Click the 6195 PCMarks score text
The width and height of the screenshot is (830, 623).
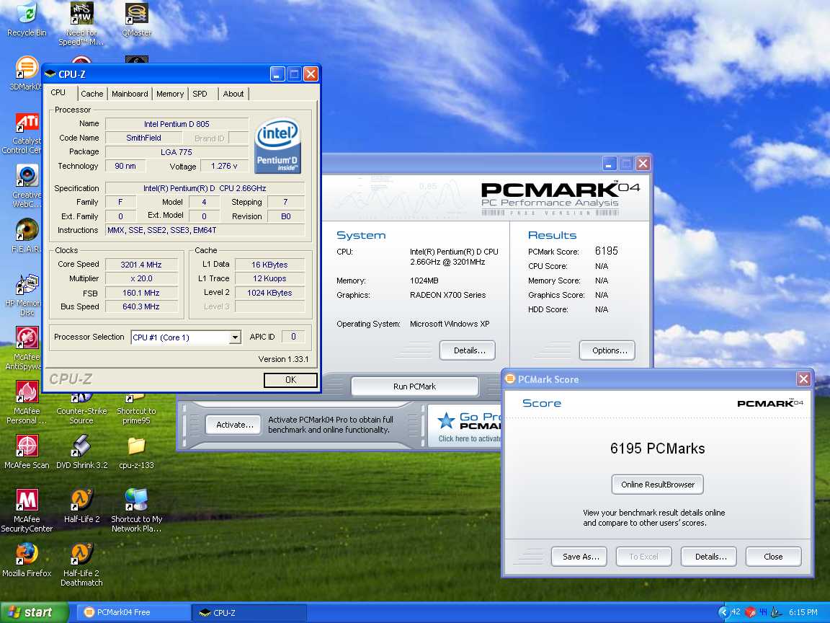click(657, 449)
